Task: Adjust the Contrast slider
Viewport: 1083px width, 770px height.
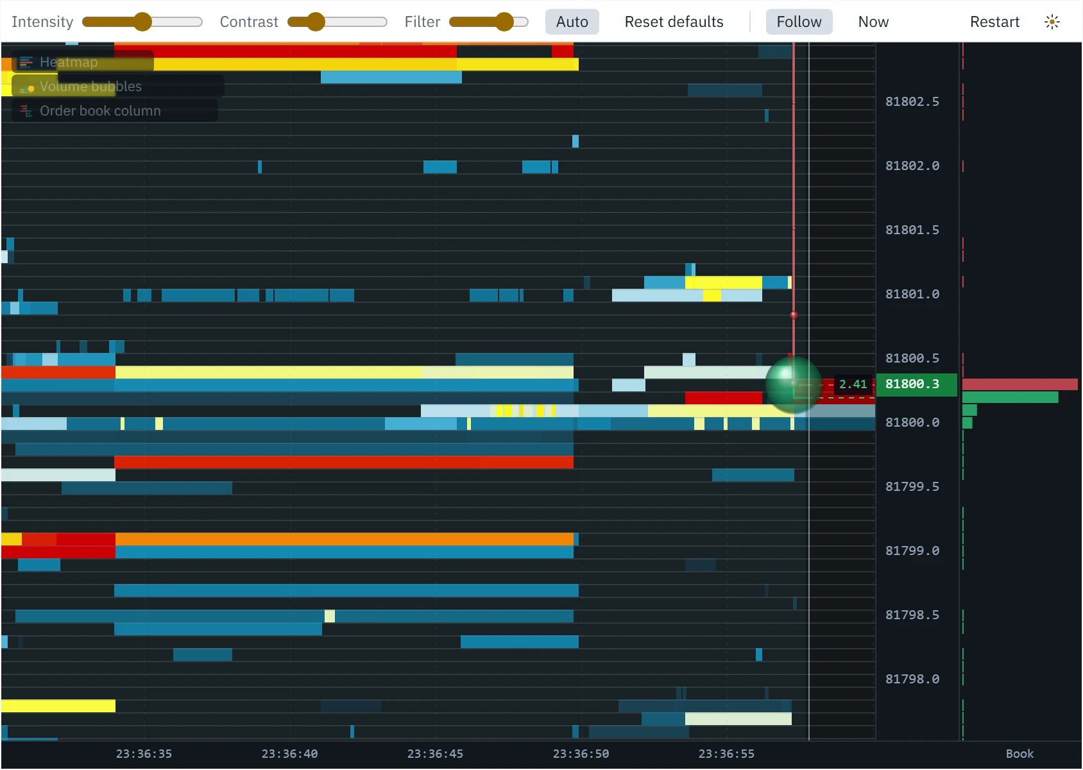Action: coord(337,22)
